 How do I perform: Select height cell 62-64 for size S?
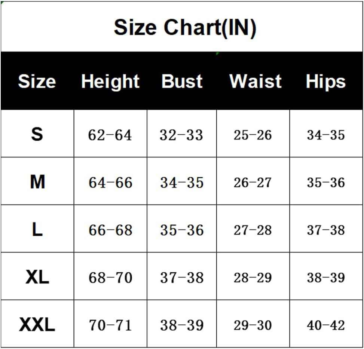(x=110, y=135)
